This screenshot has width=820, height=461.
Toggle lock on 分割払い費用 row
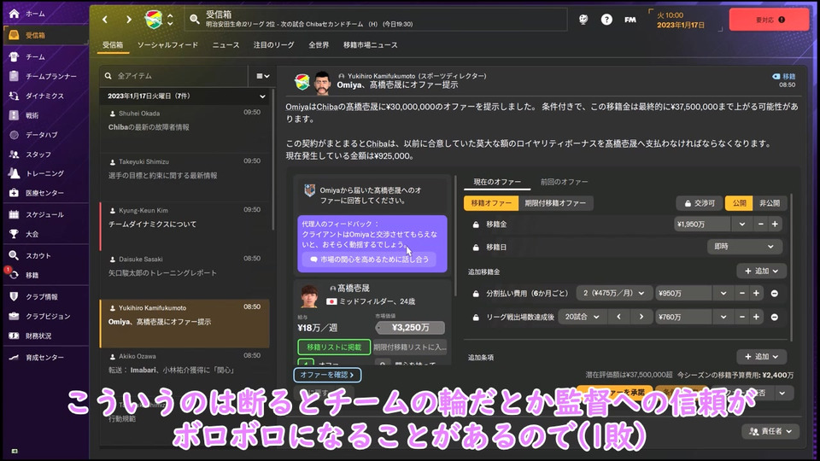(476, 294)
